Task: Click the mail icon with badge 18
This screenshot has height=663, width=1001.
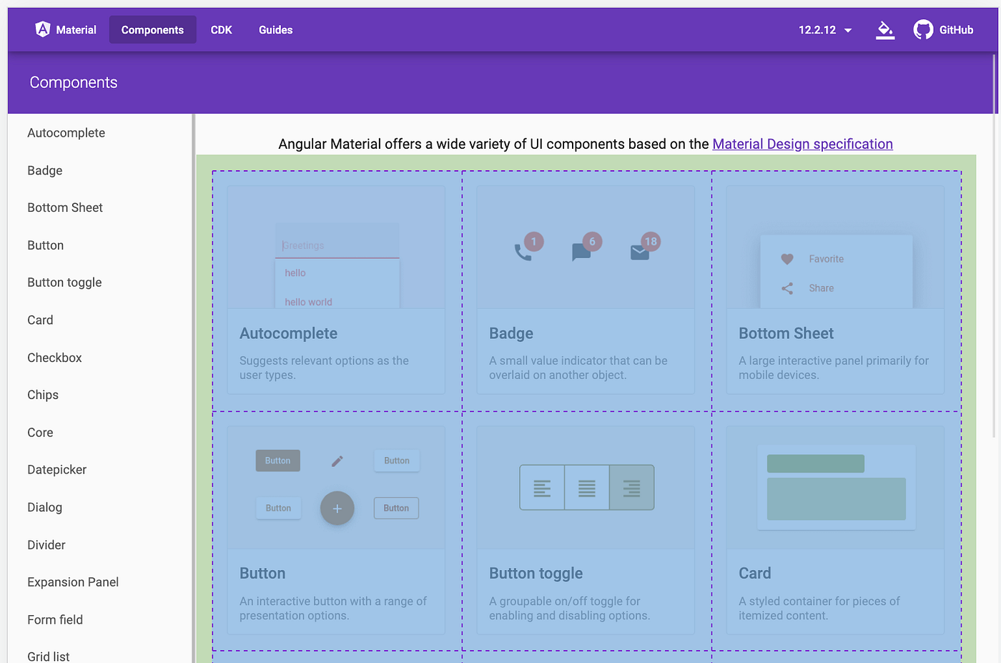Action: [x=640, y=252]
